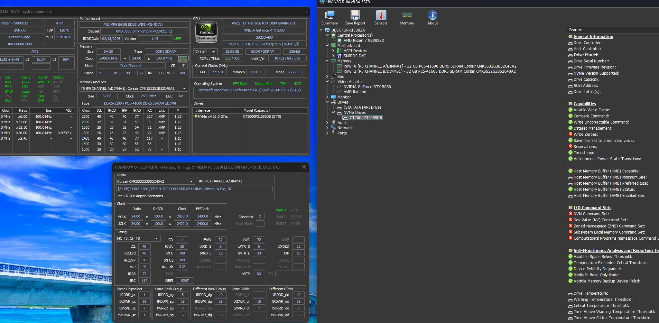Click the Central Processor(s) chip icon
Image resolution: width=659 pixels, height=323 pixels.
(333, 35)
